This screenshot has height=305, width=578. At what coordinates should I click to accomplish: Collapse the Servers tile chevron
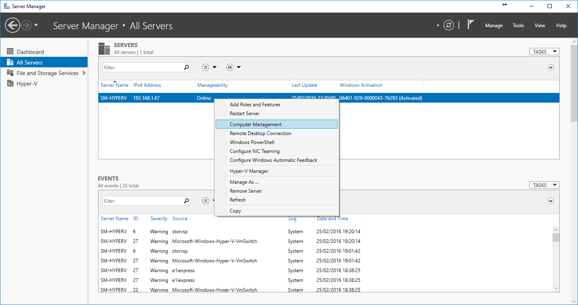551,67
